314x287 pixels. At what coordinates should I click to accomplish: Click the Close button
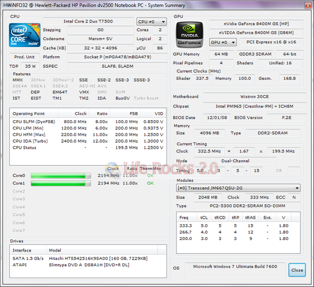tap(297, 270)
